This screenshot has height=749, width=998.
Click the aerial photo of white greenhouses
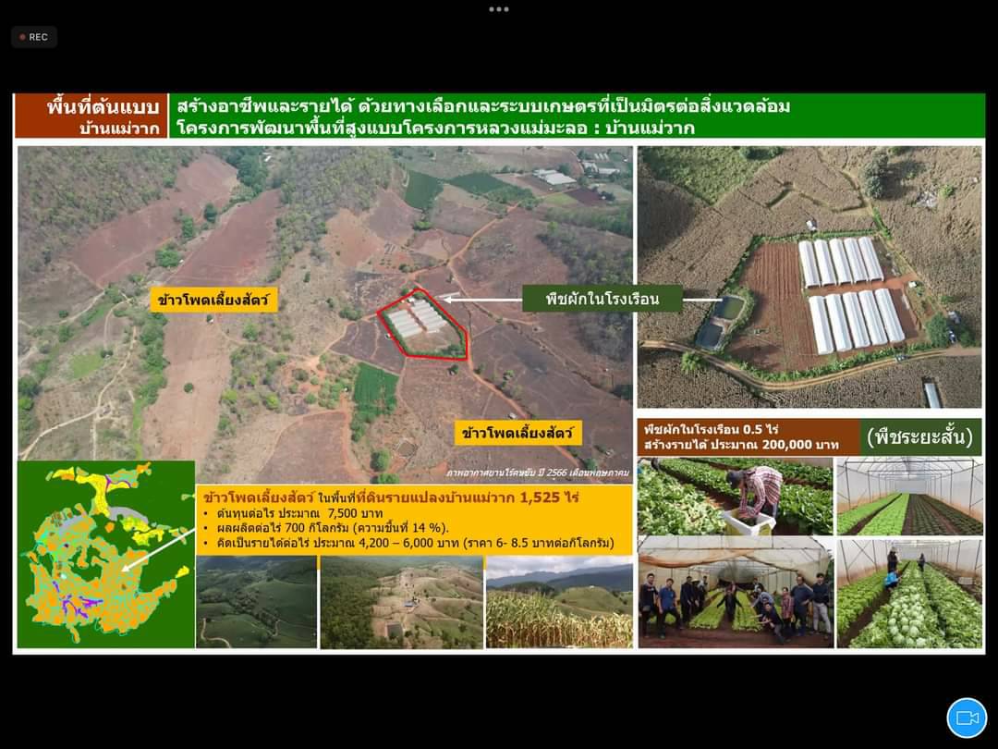pos(809,277)
